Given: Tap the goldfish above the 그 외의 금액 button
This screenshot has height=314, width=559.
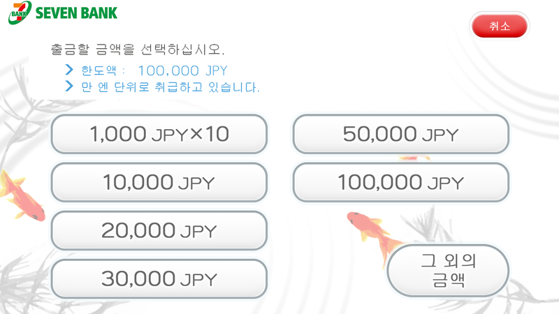Looking at the screenshot, I should (x=375, y=233).
